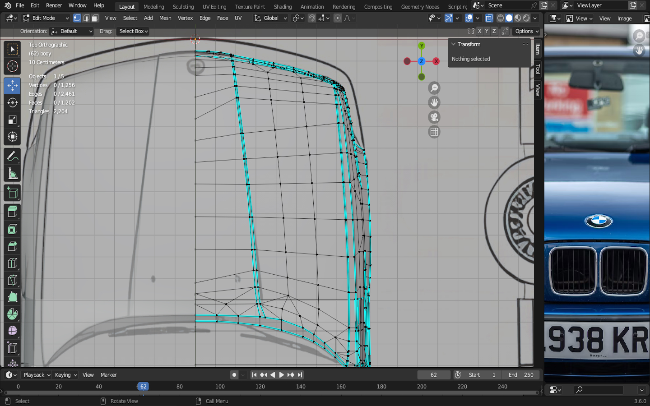650x406 pixels.
Task: Choose the Add Cube tool
Action: click(x=13, y=193)
